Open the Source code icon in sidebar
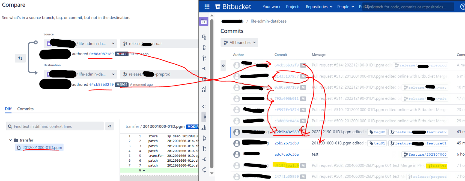This screenshot has height=181, width=465. coord(204,106)
